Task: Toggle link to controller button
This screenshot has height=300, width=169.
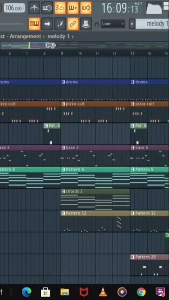Action: (73, 24)
